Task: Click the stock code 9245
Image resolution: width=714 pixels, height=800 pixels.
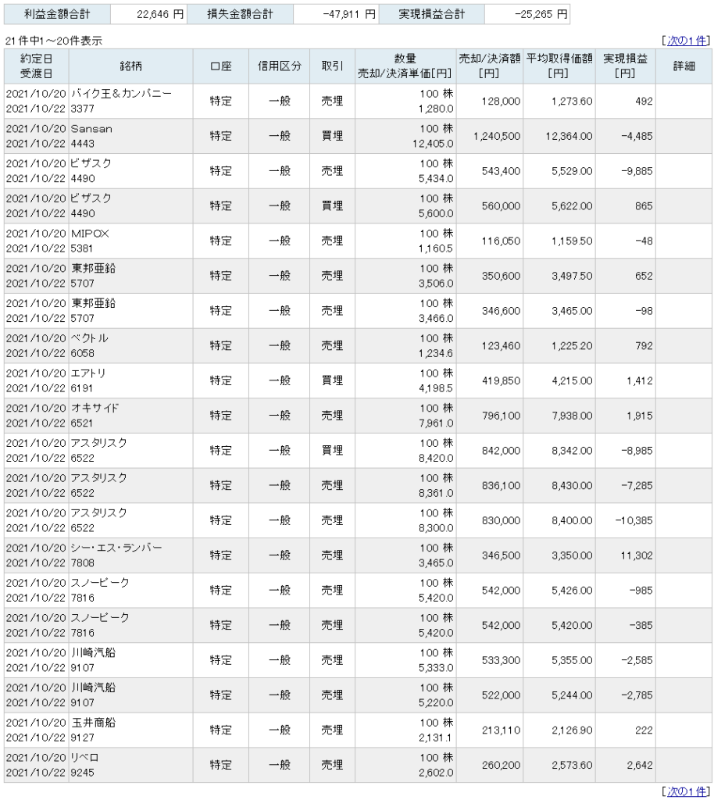Action: (x=83, y=773)
